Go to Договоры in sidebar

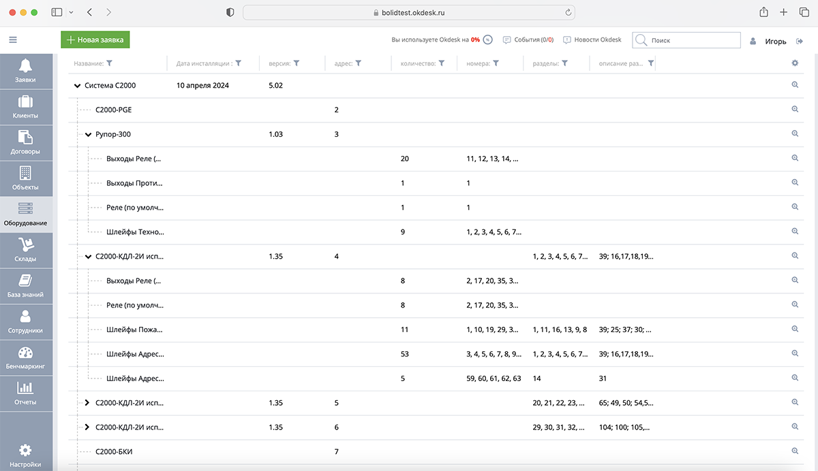25,142
